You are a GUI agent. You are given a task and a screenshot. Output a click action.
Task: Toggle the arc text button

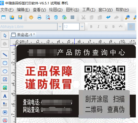(121, 27)
